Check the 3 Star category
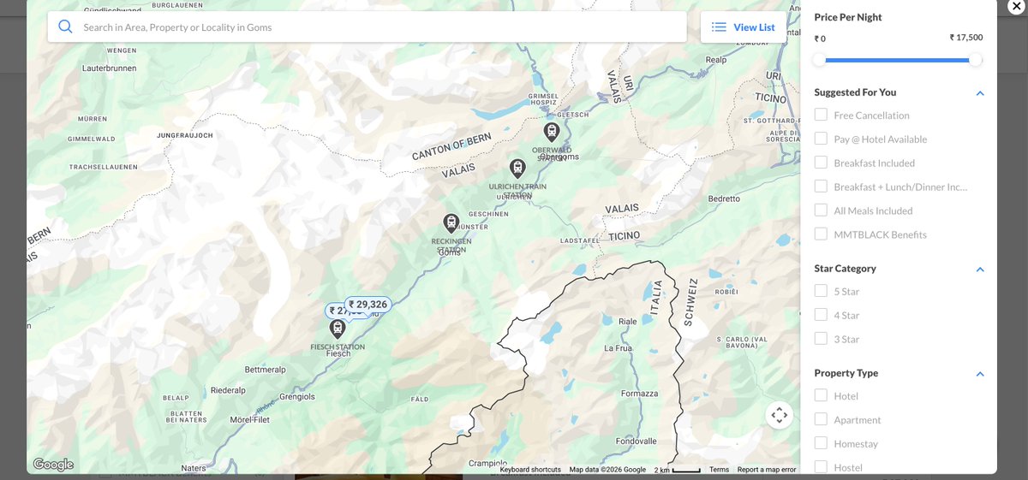The width and height of the screenshot is (1028, 480). click(x=821, y=339)
